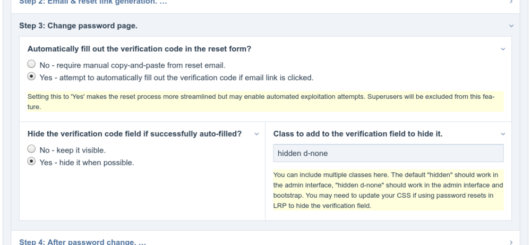The width and height of the screenshot is (531, 245).
Task: Click chevron beside 'Class to add' heading
Action: tap(503, 134)
